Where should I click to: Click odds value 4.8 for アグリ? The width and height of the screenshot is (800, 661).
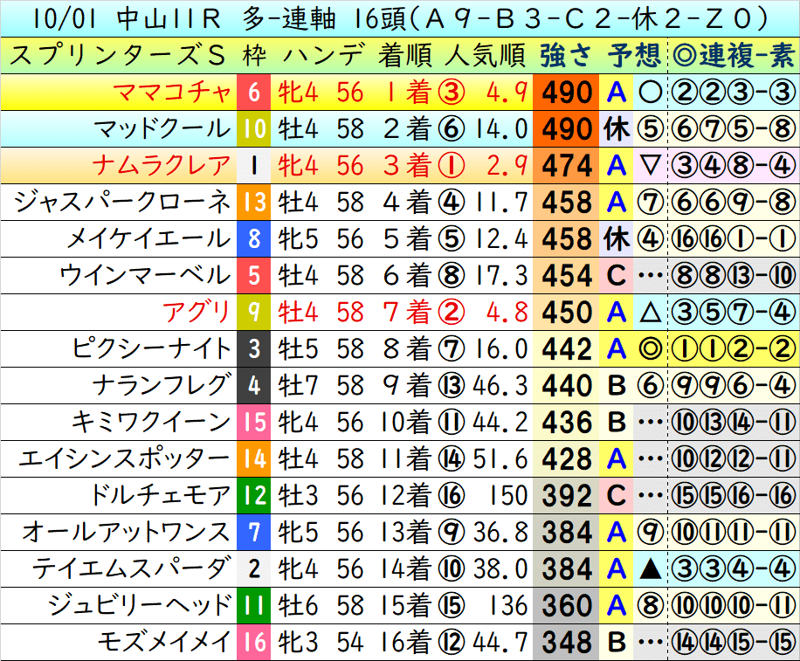(507, 312)
